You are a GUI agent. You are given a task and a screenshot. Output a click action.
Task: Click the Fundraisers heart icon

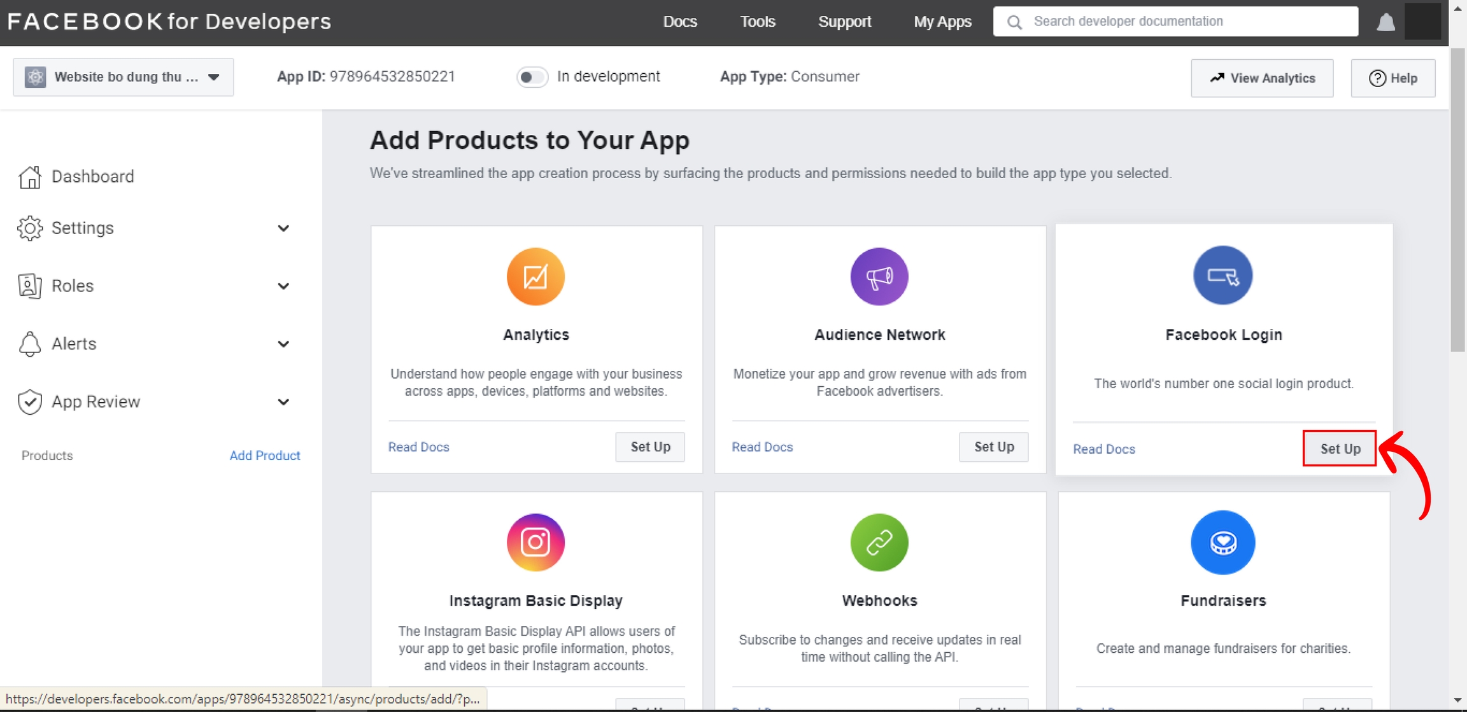point(1222,542)
